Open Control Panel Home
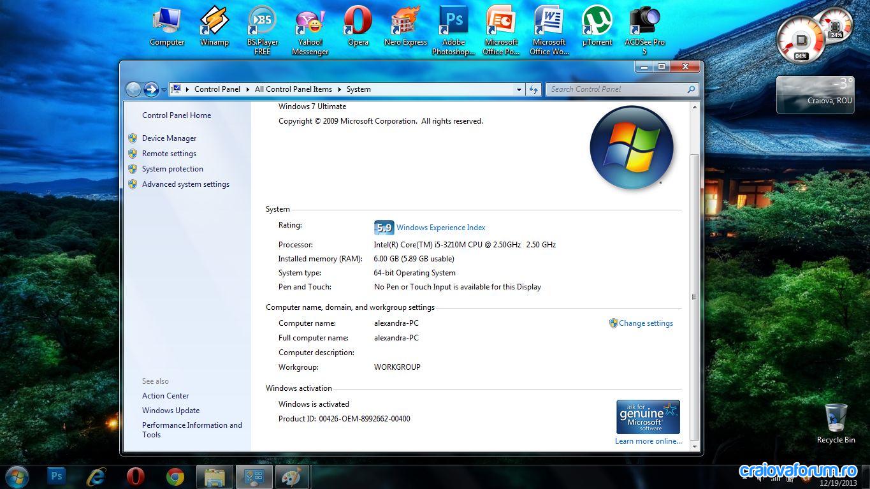This screenshot has width=870, height=489. 177,115
